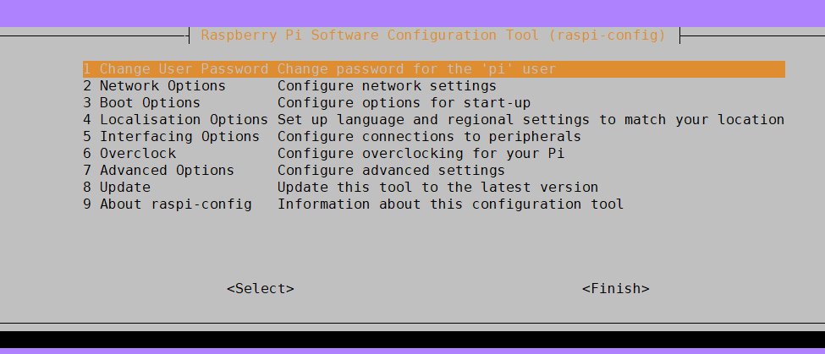The height and width of the screenshot is (354, 825).
Task: Click 'Configure options for start-up' description
Action: click(404, 102)
